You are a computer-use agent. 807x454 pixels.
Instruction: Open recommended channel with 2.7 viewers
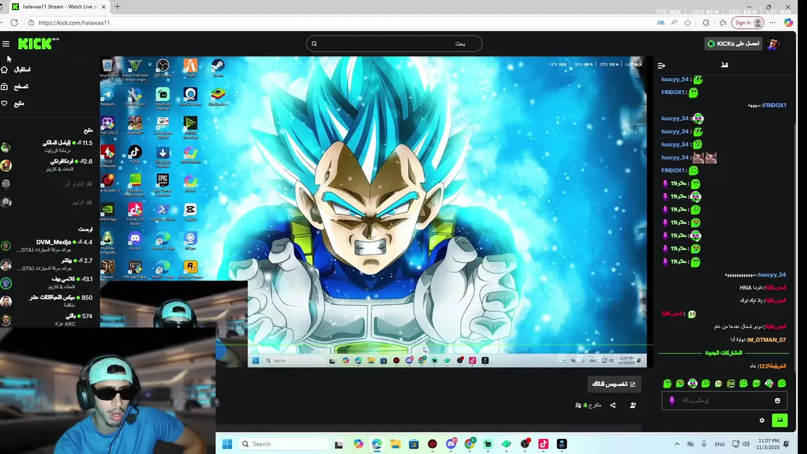pos(49,264)
